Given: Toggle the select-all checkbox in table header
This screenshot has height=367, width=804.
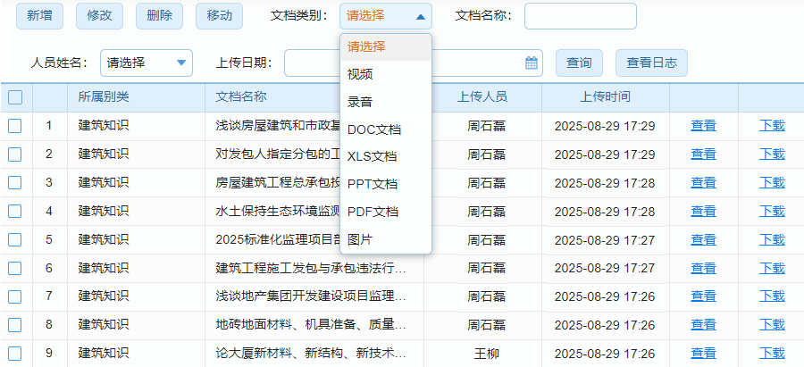Looking at the screenshot, I should (x=15, y=97).
